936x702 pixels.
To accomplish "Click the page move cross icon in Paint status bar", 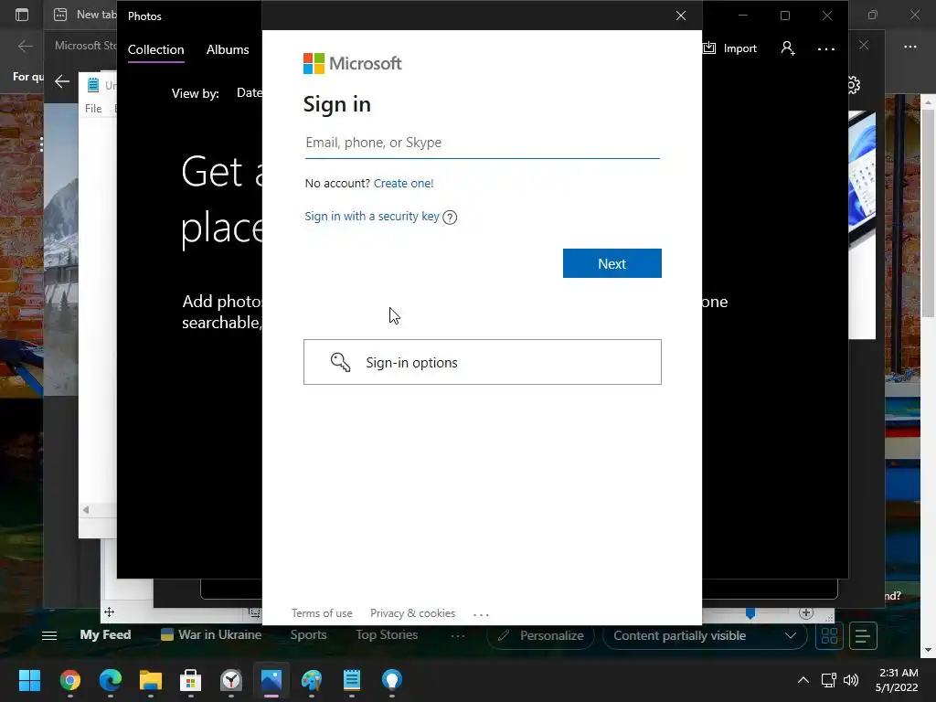I will [110, 612].
